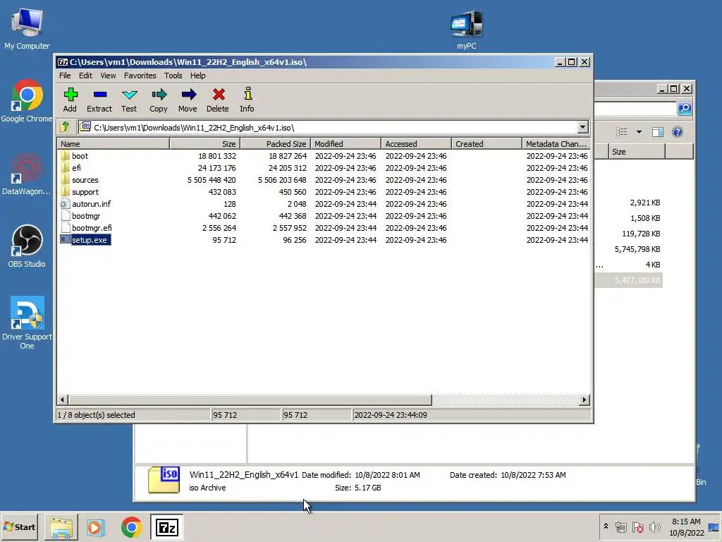Screen dimensions: 722x542
Task: Click the Explorer help icon
Action: (x=678, y=132)
